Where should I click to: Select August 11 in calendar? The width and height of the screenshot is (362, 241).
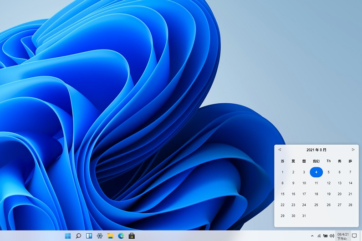316,183
